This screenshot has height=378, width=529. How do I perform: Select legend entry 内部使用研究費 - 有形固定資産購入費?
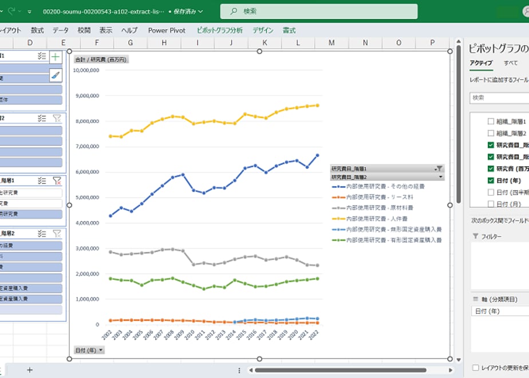click(x=387, y=241)
